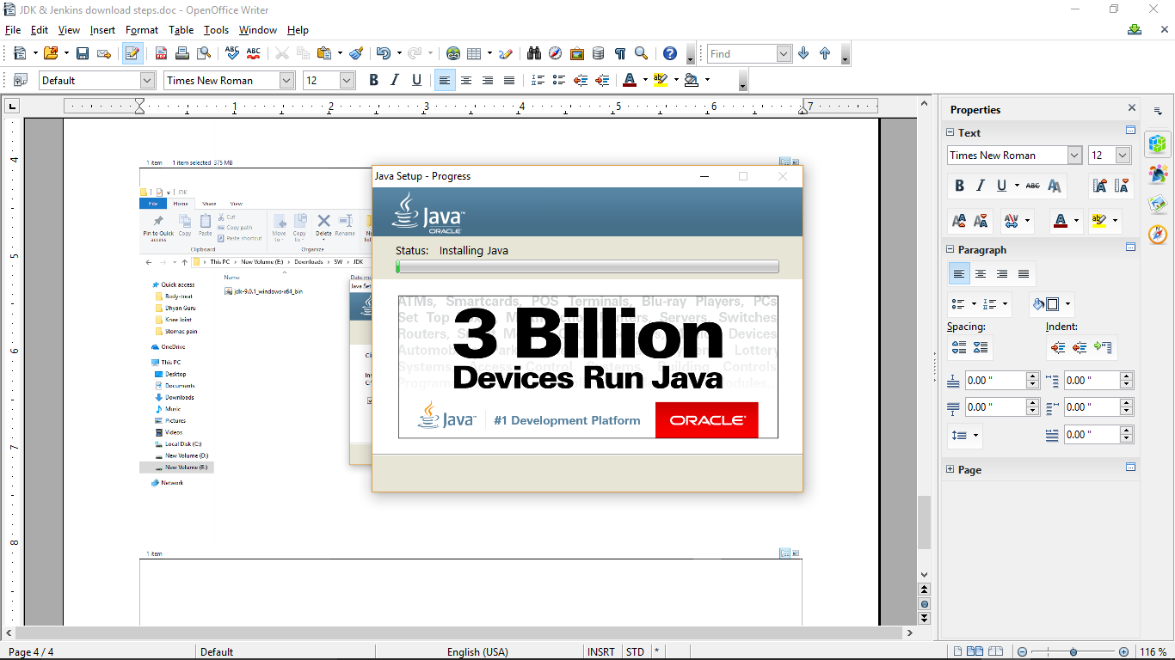Enable AutoSpellcheck on the toolbar
This screenshot has width=1175, height=660.
click(x=252, y=53)
